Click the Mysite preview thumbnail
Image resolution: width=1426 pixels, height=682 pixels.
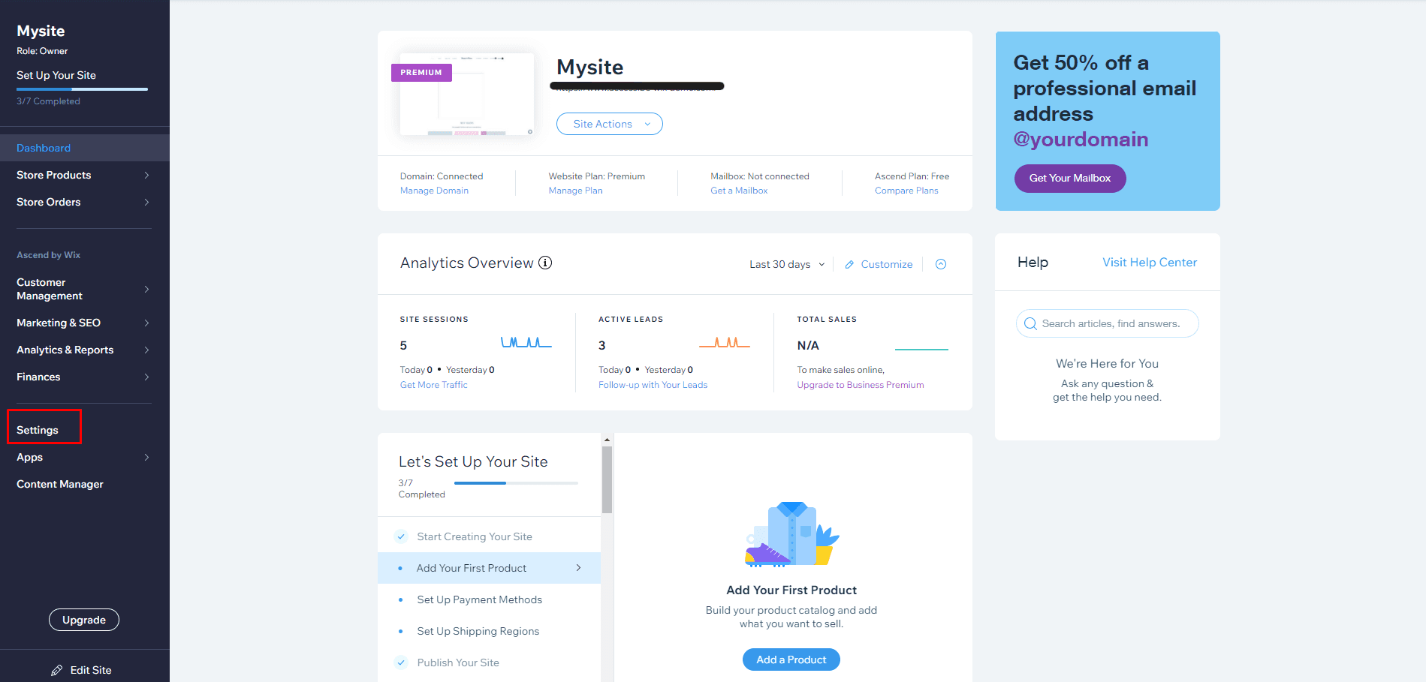click(x=467, y=95)
